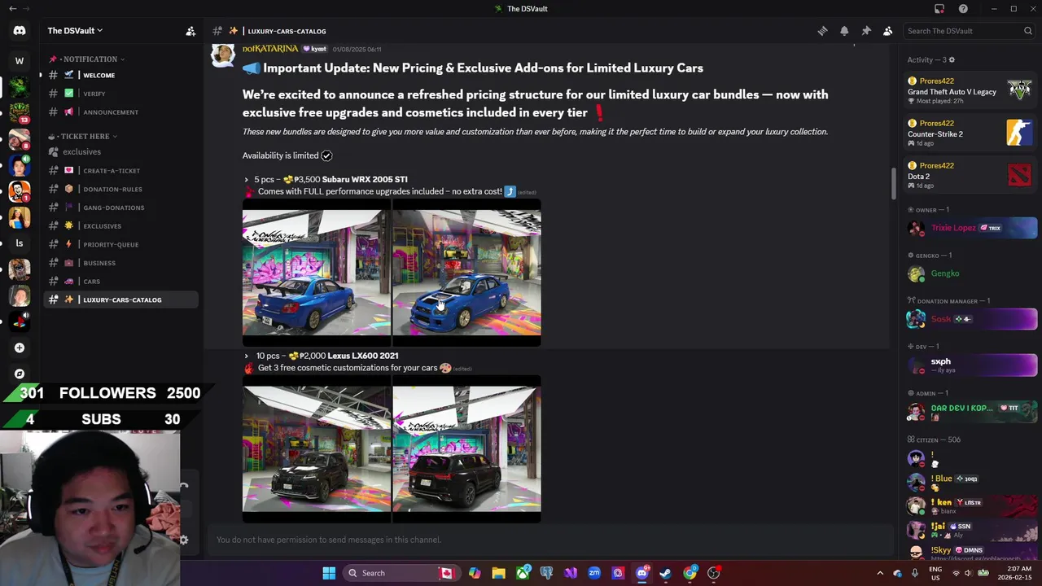Click member Gengko in member list
Image resolution: width=1042 pixels, height=586 pixels.
(971, 273)
